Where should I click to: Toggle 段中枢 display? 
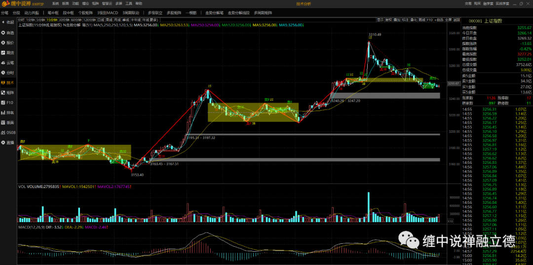68,13
